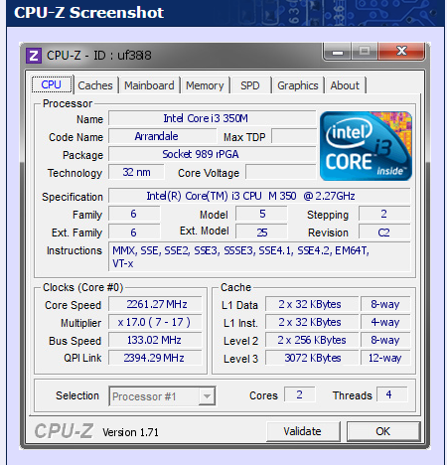Click the Level 2 8-way value
447x466 pixels.
pos(385,340)
